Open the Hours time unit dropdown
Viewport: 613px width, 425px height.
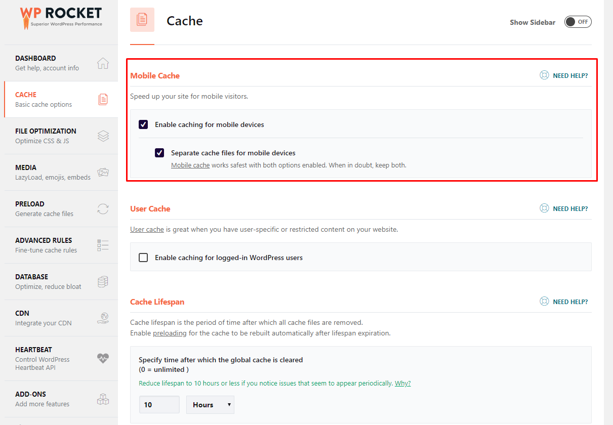click(211, 405)
